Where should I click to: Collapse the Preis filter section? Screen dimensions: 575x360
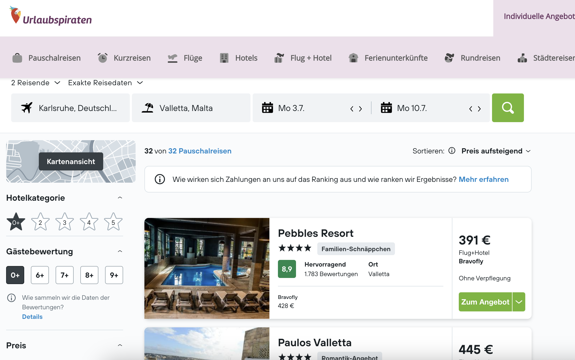click(120, 345)
